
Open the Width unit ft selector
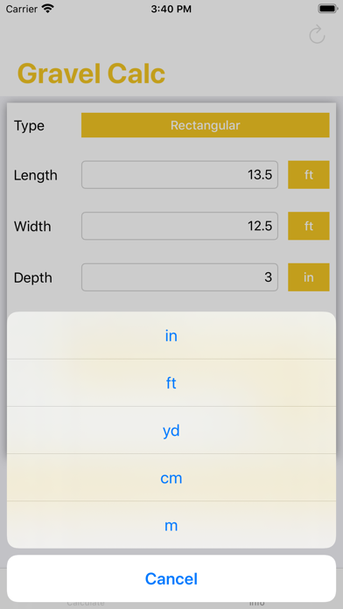coord(308,226)
